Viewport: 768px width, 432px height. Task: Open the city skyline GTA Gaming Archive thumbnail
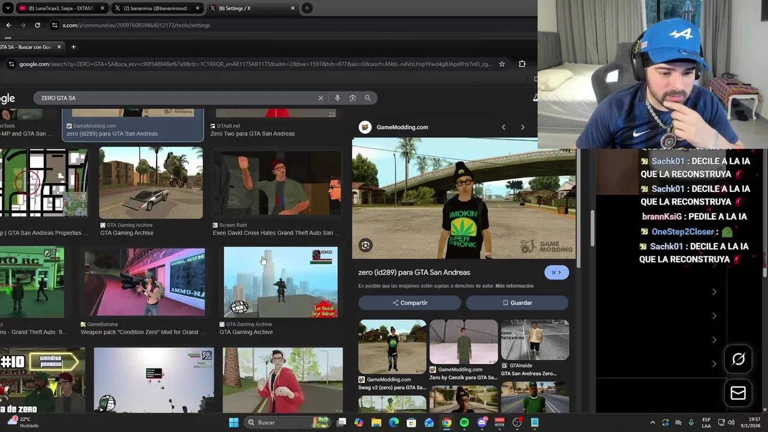[x=280, y=282]
